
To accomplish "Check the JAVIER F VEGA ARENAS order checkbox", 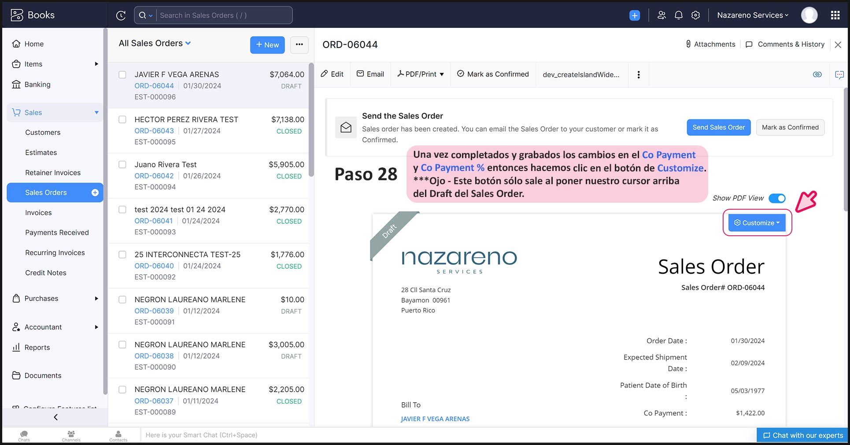I will click(x=122, y=75).
